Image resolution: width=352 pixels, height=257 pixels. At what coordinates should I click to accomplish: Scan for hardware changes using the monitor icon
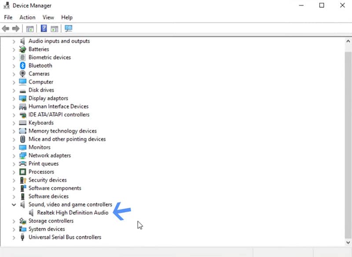tap(68, 28)
